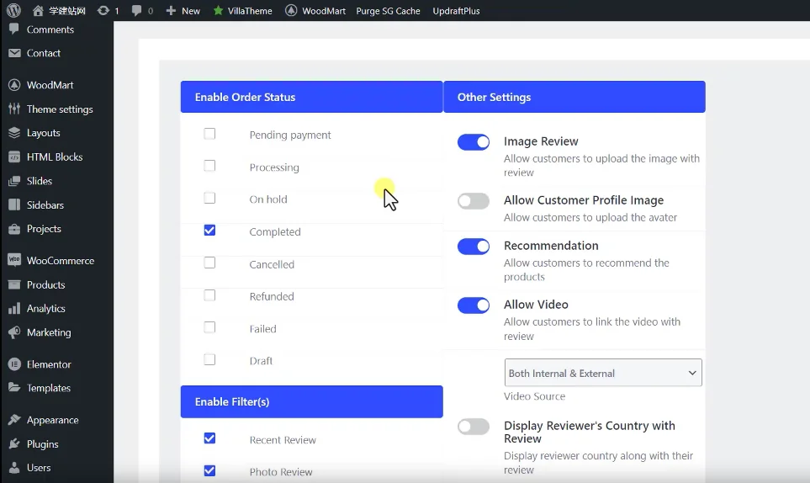This screenshot has width=810, height=483.
Task: Open the Theme settings label link
Action: point(60,109)
